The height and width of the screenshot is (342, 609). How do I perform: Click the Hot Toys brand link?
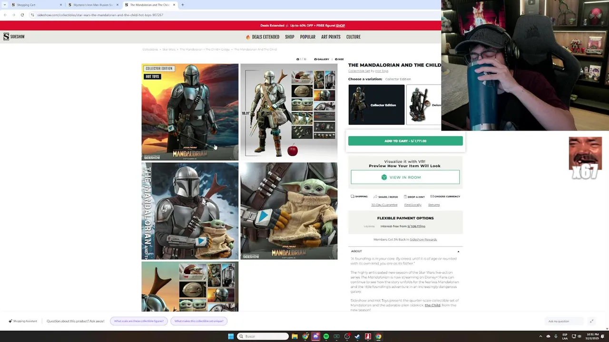(x=382, y=71)
